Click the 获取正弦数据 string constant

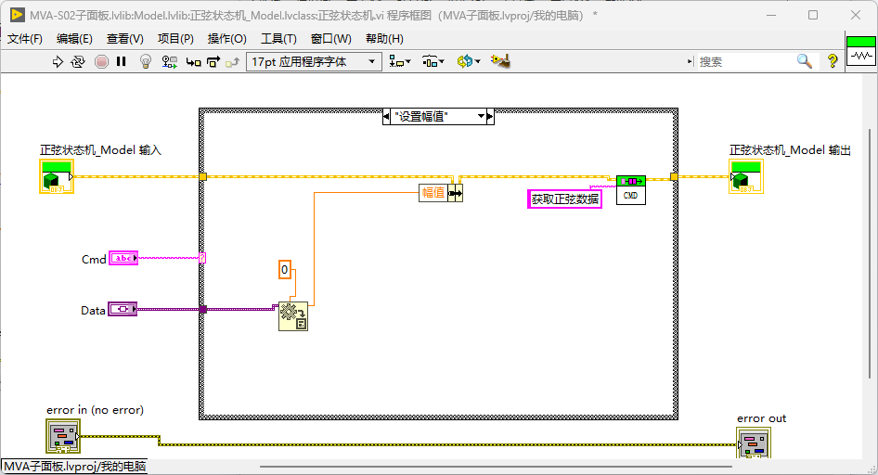point(564,199)
